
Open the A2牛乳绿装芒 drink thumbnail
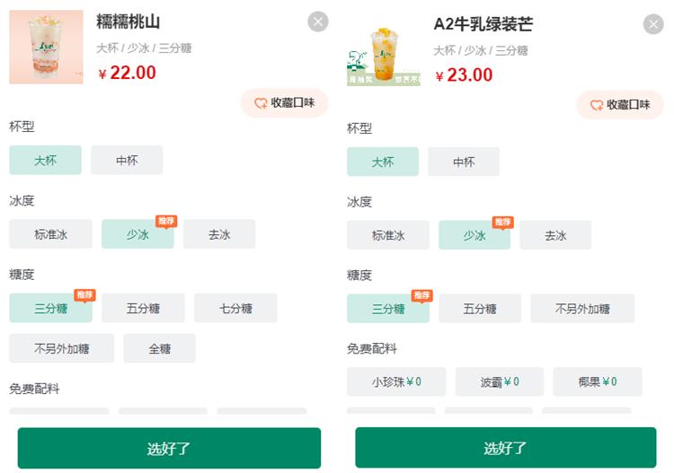click(x=384, y=56)
